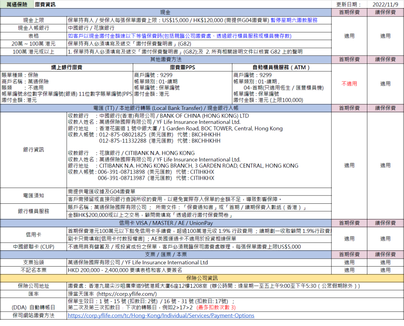The height and width of the screenshot is (326, 404).
Task: Select the 繳費靈PPS column heading
Action: [183, 68]
